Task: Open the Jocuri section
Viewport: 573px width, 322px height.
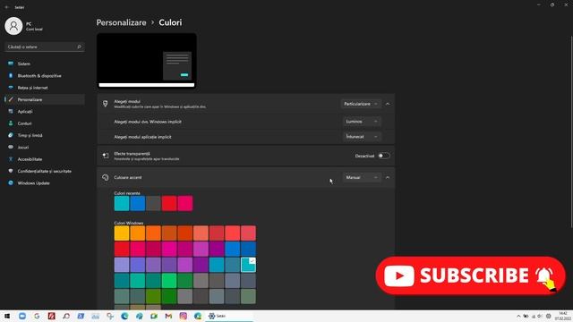Action: pyautogui.click(x=45, y=147)
